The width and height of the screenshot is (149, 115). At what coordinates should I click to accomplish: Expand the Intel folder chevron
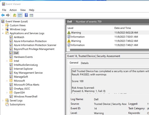click(x=7, y=61)
